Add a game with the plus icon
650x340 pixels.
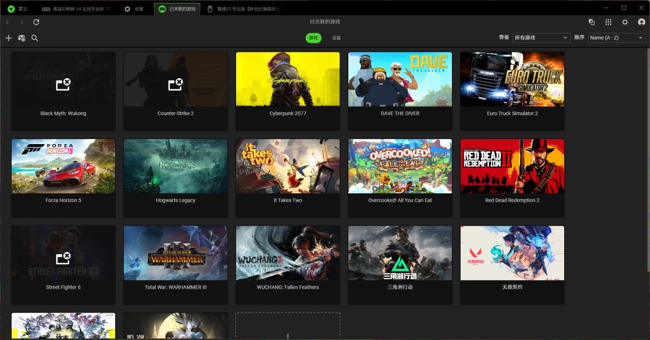(8, 38)
